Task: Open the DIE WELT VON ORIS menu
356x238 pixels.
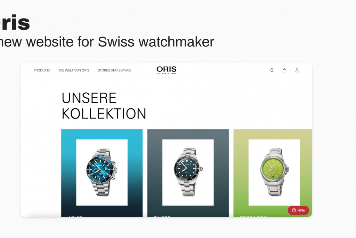Action: pyautogui.click(x=74, y=70)
